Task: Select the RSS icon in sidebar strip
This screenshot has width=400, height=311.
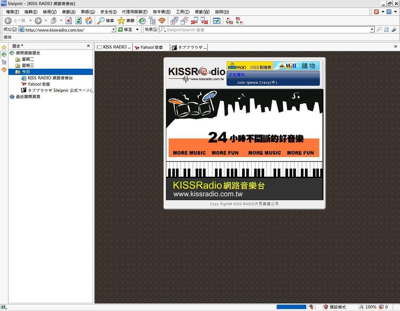Action: (x=4, y=69)
